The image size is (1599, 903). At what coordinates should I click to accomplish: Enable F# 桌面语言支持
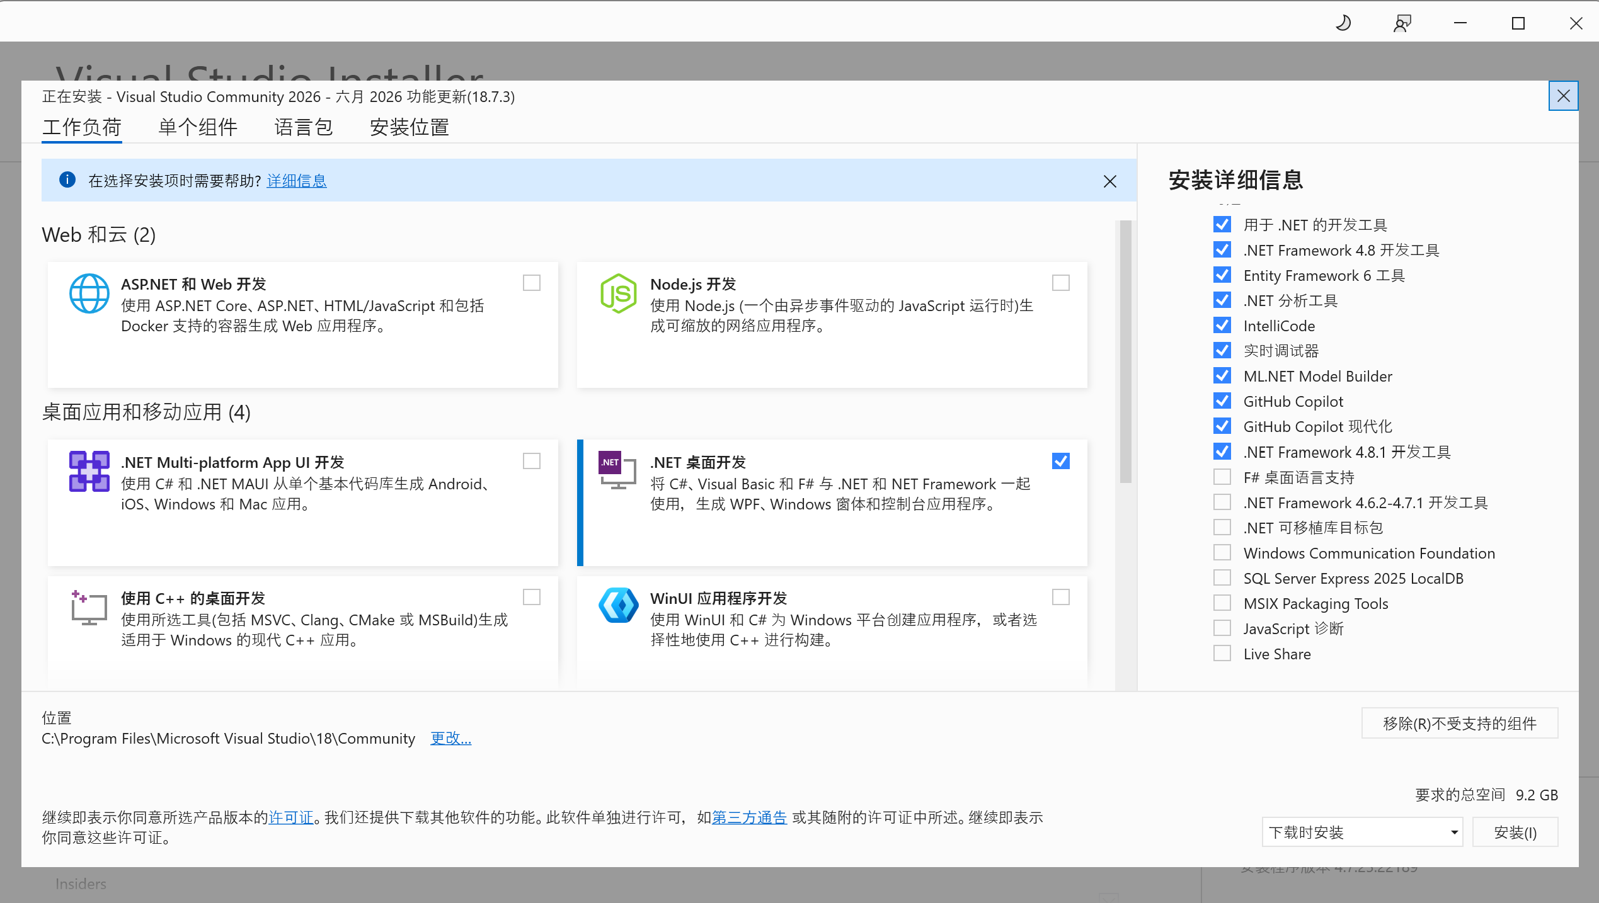(1222, 477)
